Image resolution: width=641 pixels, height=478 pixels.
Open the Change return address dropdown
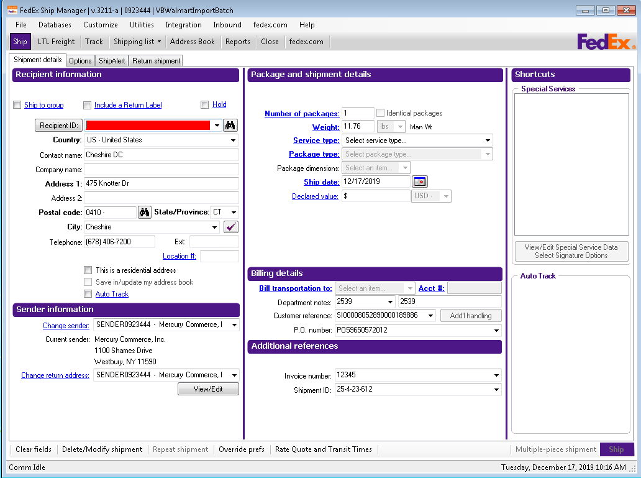pyautogui.click(x=234, y=375)
